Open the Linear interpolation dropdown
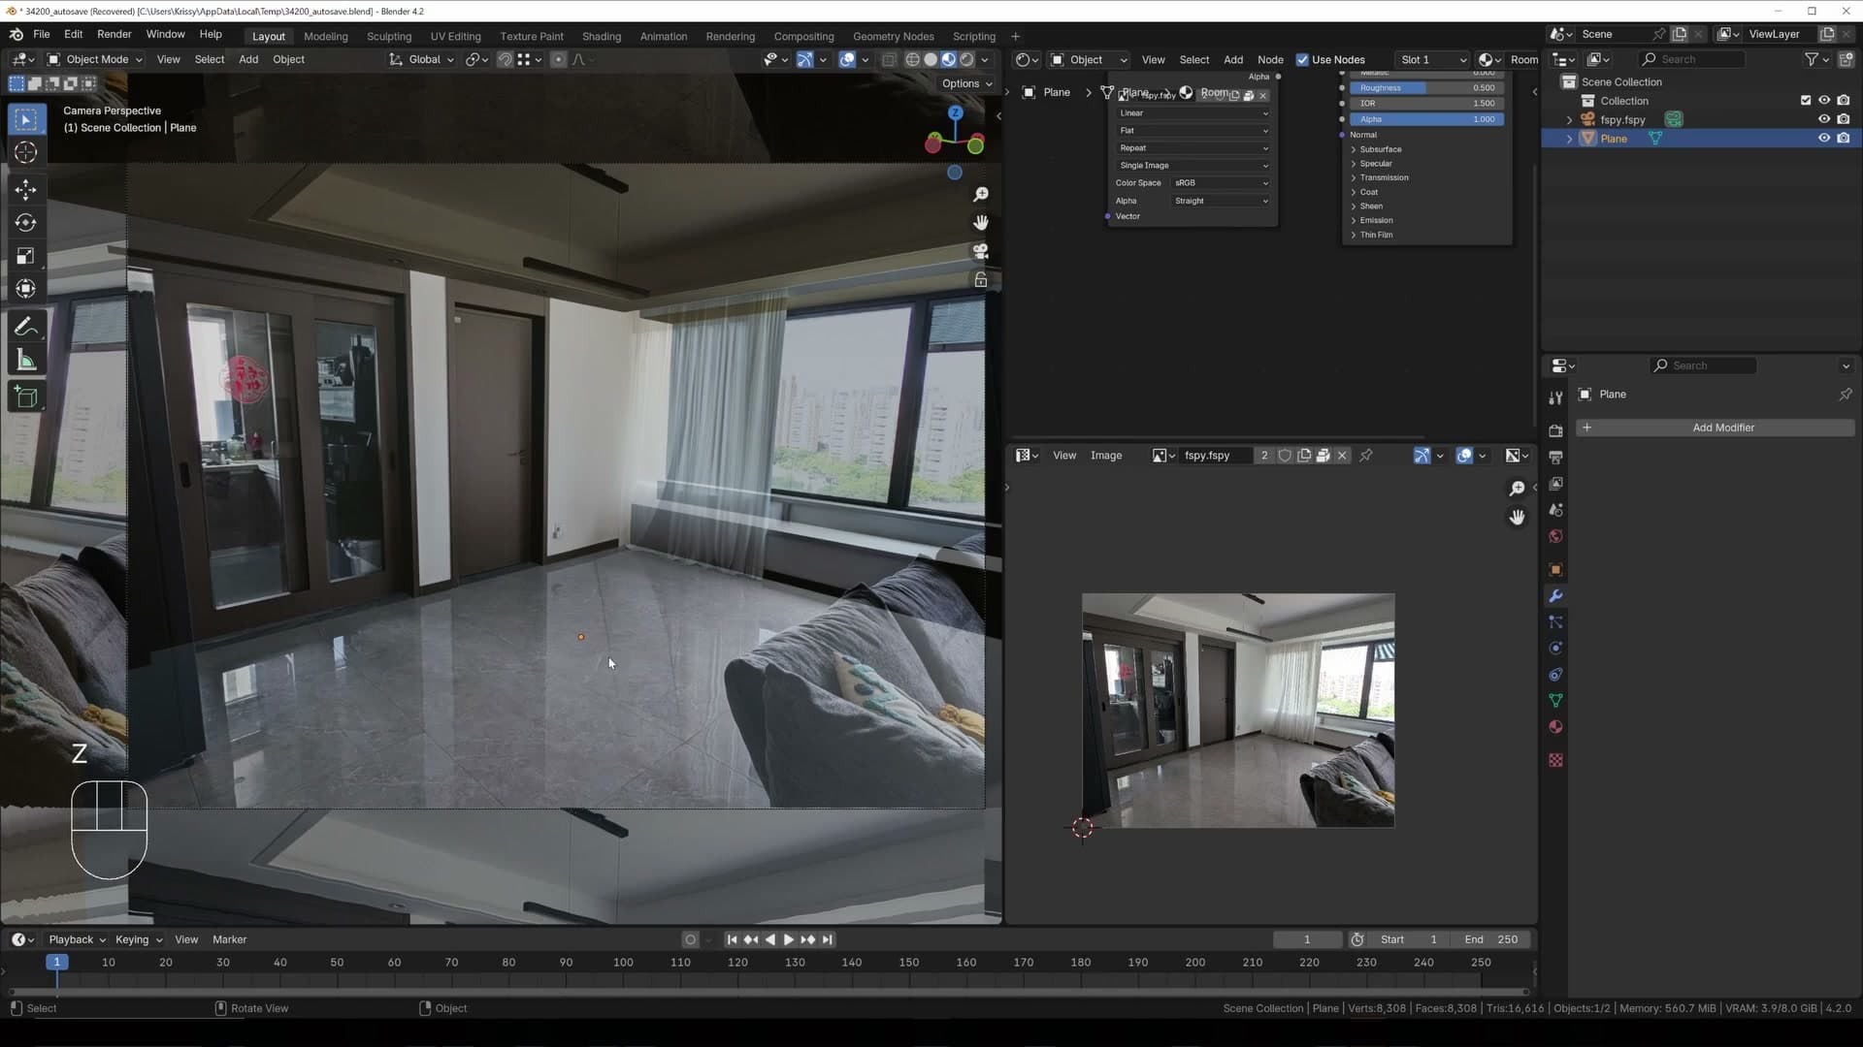 (1193, 113)
